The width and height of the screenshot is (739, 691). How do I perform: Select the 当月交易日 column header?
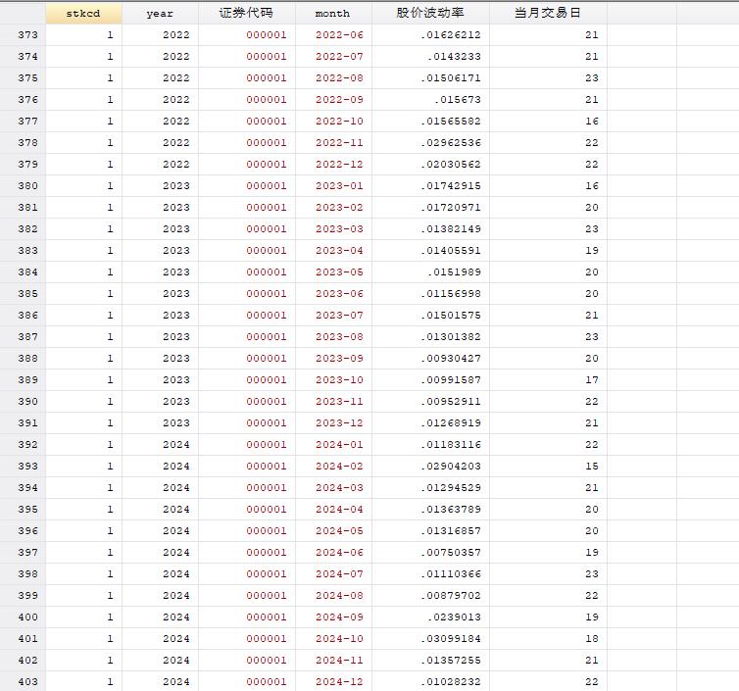click(x=548, y=13)
